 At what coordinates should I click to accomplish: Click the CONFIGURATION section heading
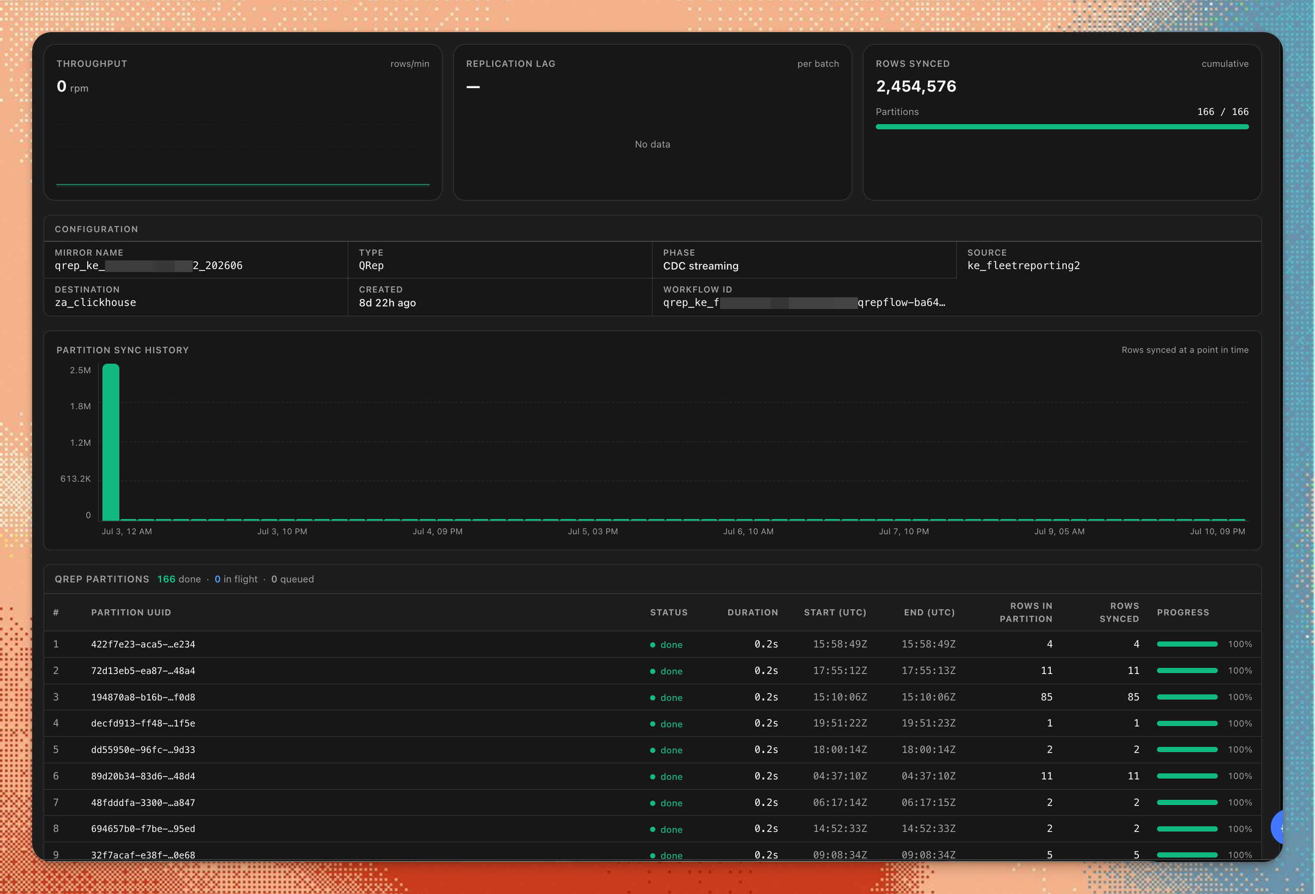[x=96, y=229]
